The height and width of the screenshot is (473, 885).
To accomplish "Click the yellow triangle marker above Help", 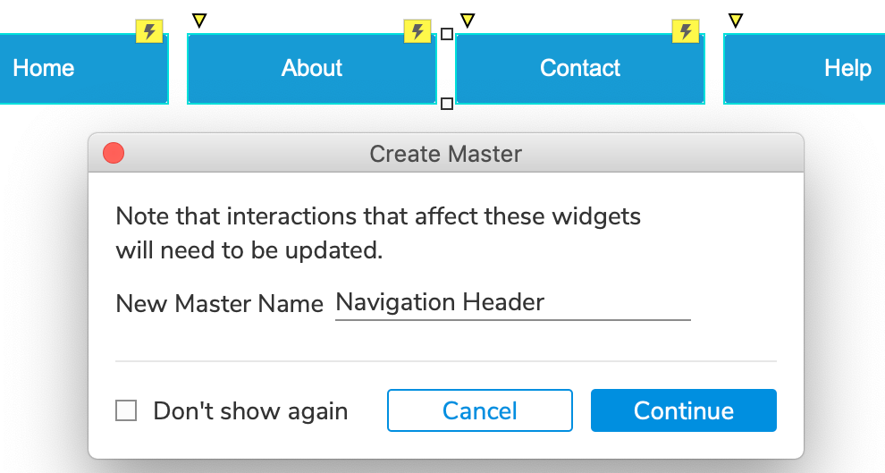I will (736, 21).
